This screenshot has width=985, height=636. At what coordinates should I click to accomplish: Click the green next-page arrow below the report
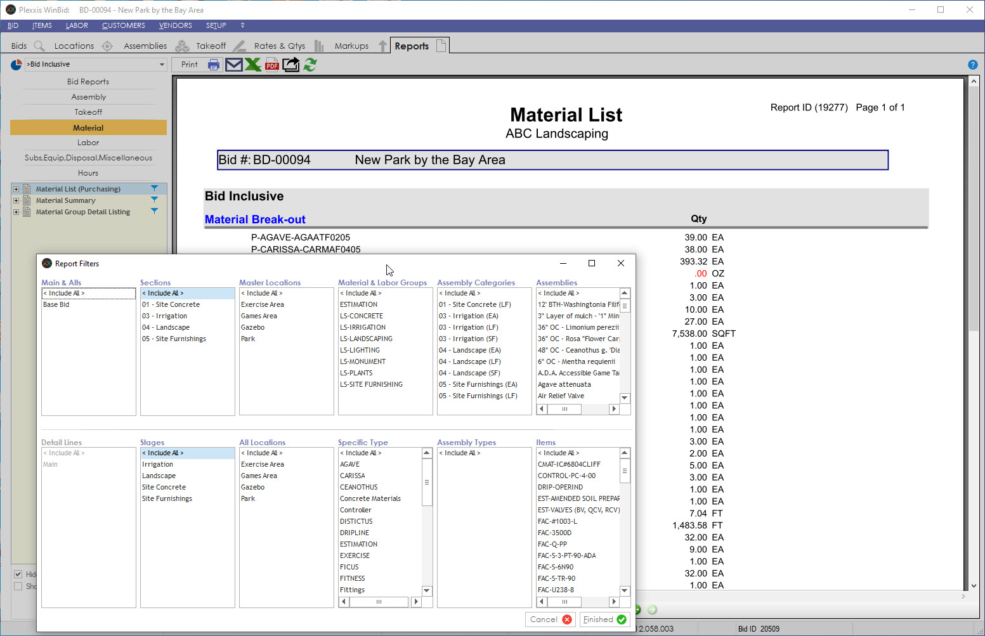tap(652, 610)
